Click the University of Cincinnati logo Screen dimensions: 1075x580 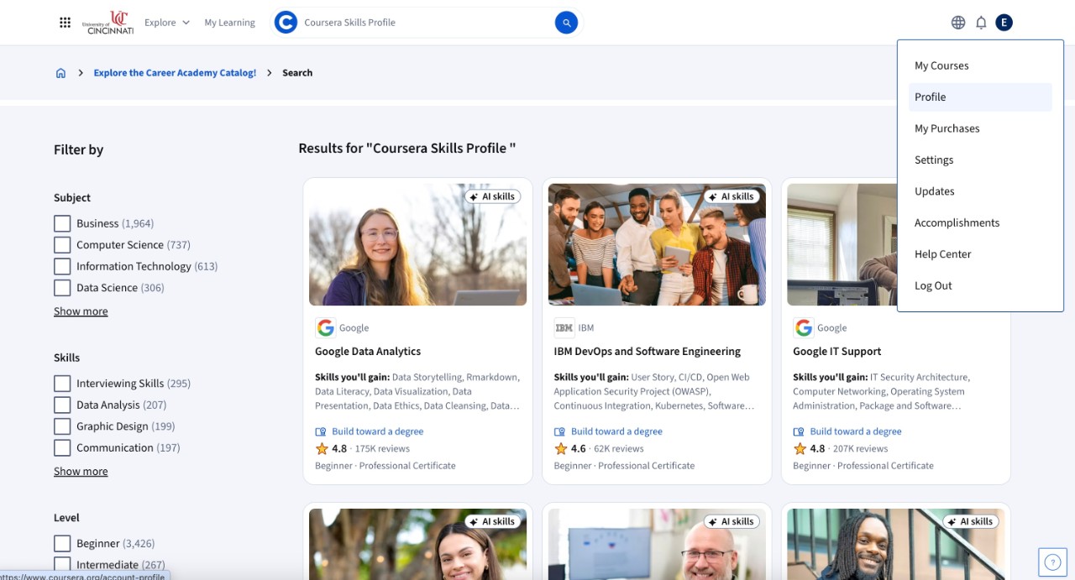[109, 23]
